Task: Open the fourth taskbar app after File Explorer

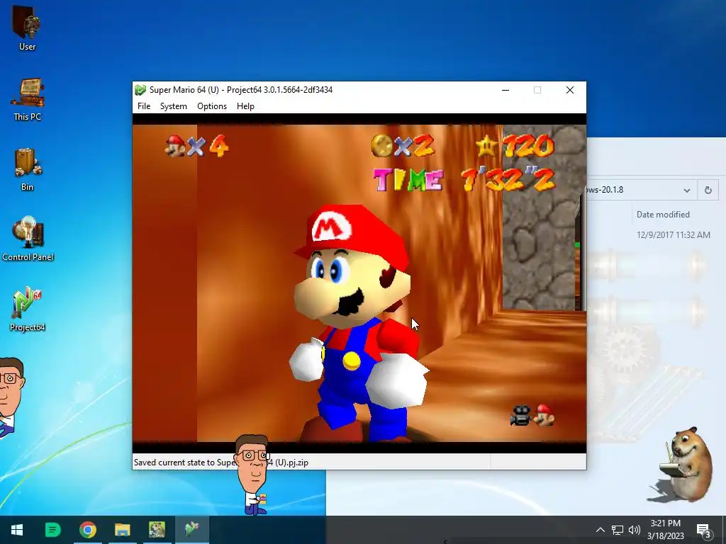Action: tap(157, 530)
